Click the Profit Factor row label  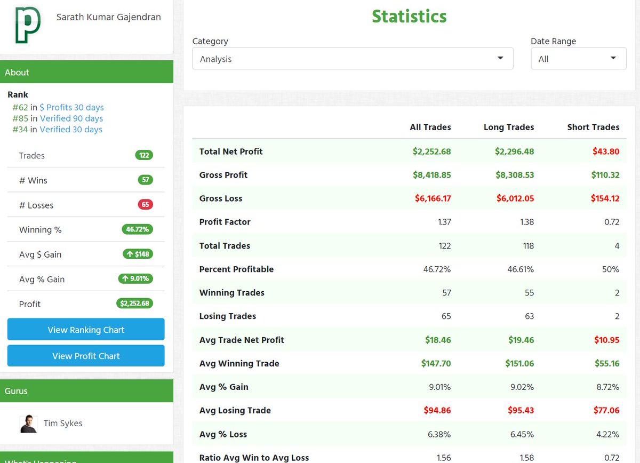(x=225, y=222)
